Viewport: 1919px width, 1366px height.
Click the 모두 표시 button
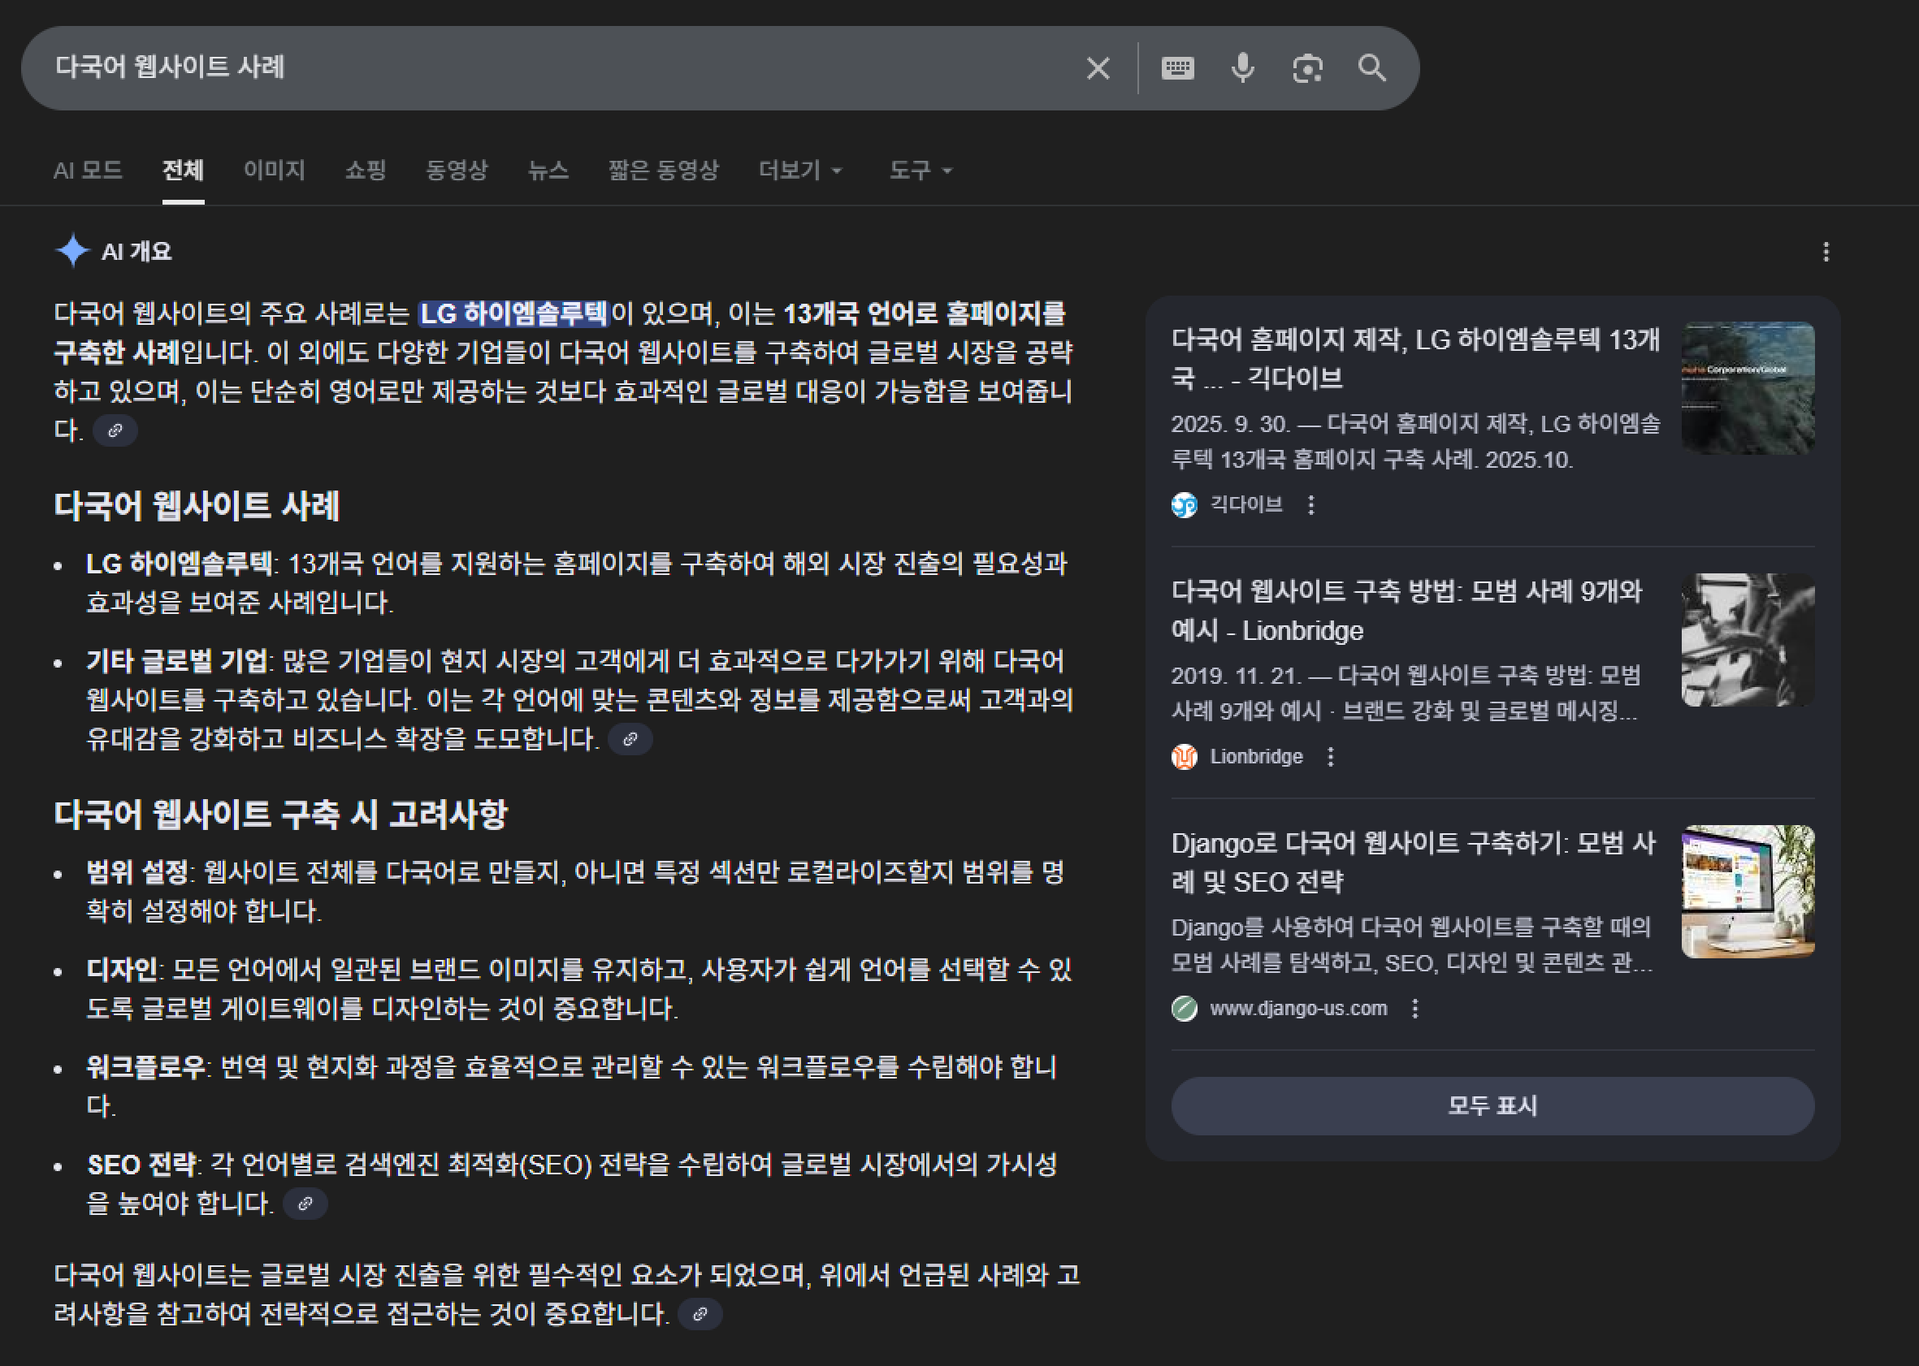tap(1492, 1105)
